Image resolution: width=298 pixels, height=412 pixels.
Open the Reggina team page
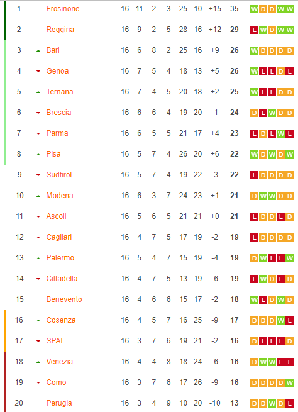tap(60, 30)
